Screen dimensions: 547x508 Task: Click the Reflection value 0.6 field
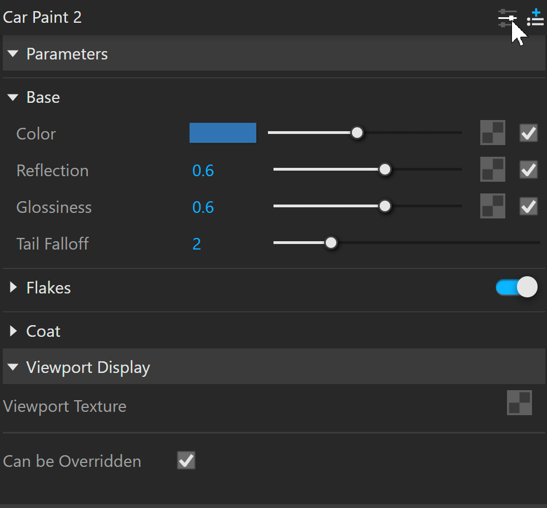pyautogui.click(x=203, y=171)
